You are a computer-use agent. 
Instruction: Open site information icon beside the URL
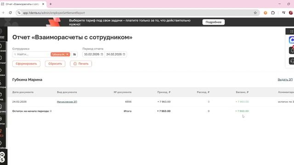[x=19, y=13]
